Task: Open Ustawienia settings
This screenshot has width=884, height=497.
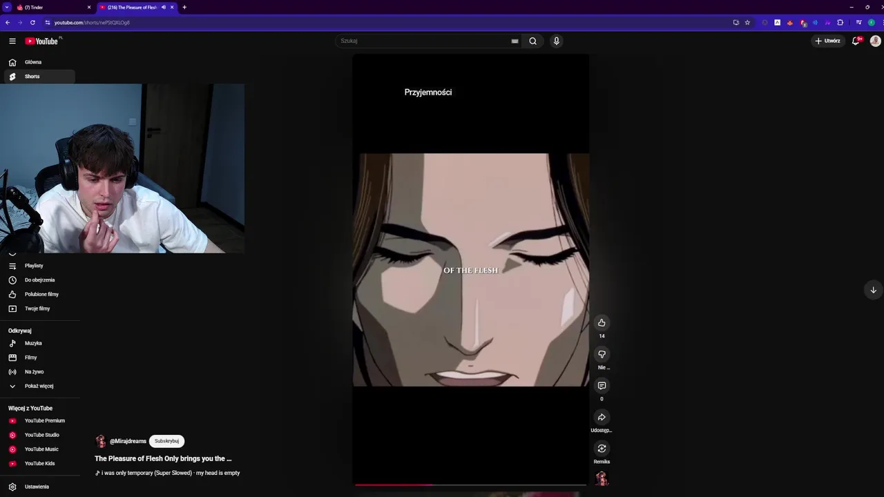Action: click(40, 487)
